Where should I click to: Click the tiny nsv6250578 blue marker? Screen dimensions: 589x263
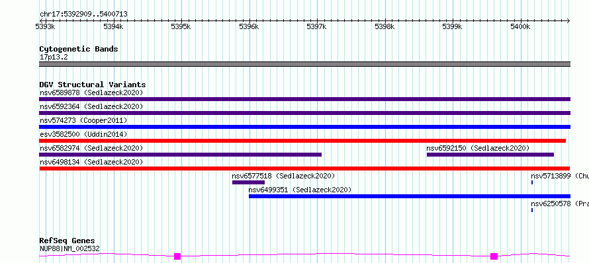pos(532,210)
